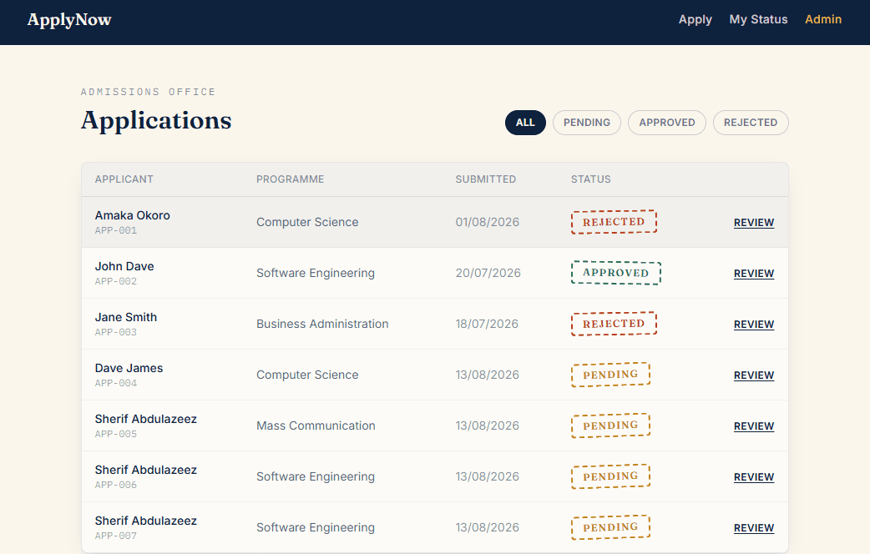Click the Business Administration programme cell
The image size is (870, 554).
(x=322, y=324)
